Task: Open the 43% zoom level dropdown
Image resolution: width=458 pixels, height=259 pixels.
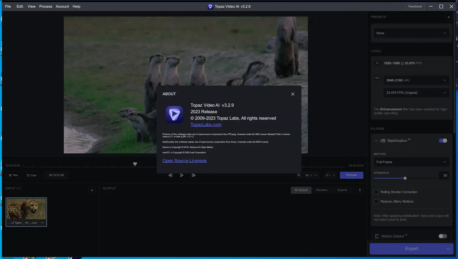Action: 311,175
